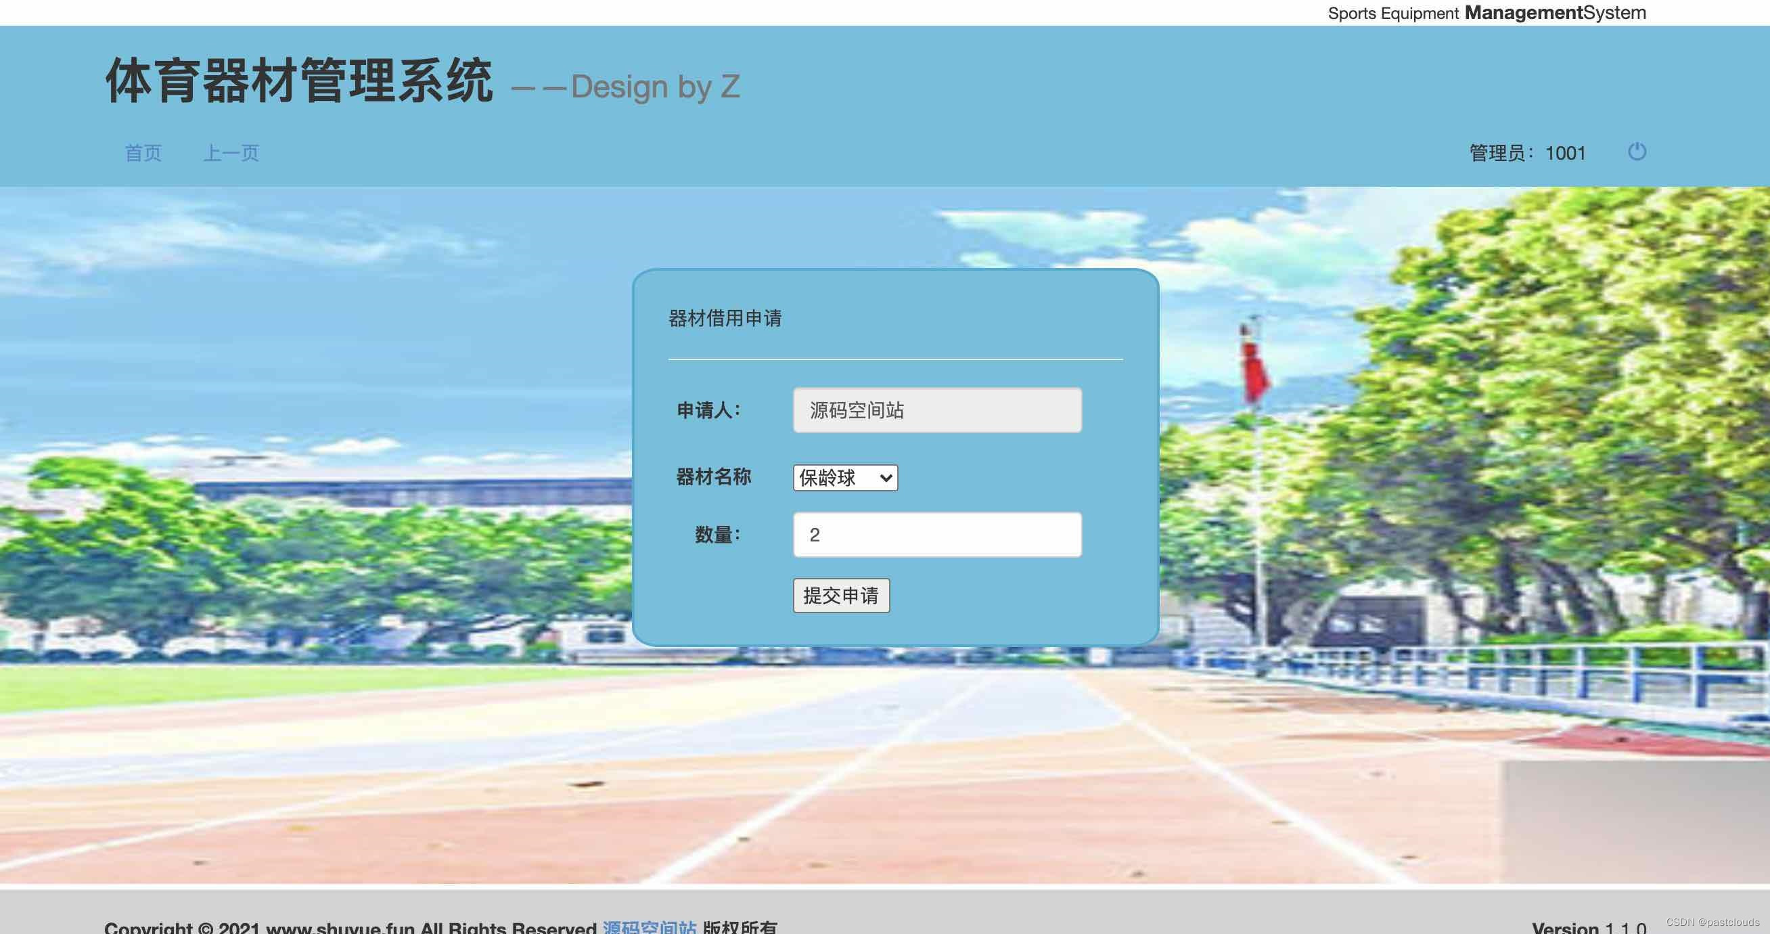This screenshot has width=1770, height=934.
Task: Click the 体育器材管理系统 page title
Action: pyautogui.click(x=299, y=81)
